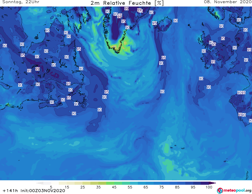Screen dimensions: 252x194
Task: Click the pale gray arrow starting the color scale
Action: pyautogui.click(x=40, y=183)
